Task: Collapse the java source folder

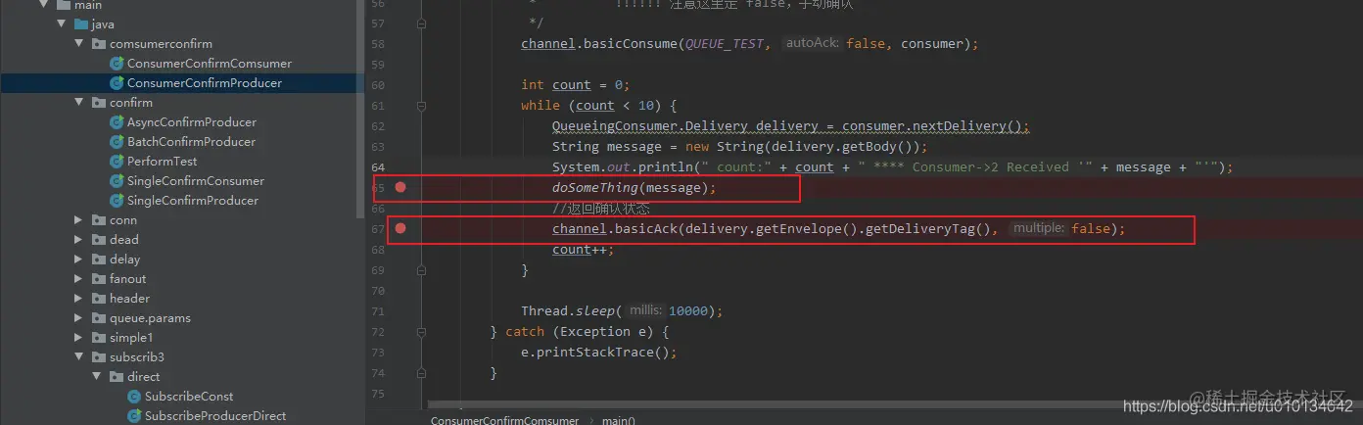Action: (62, 24)
